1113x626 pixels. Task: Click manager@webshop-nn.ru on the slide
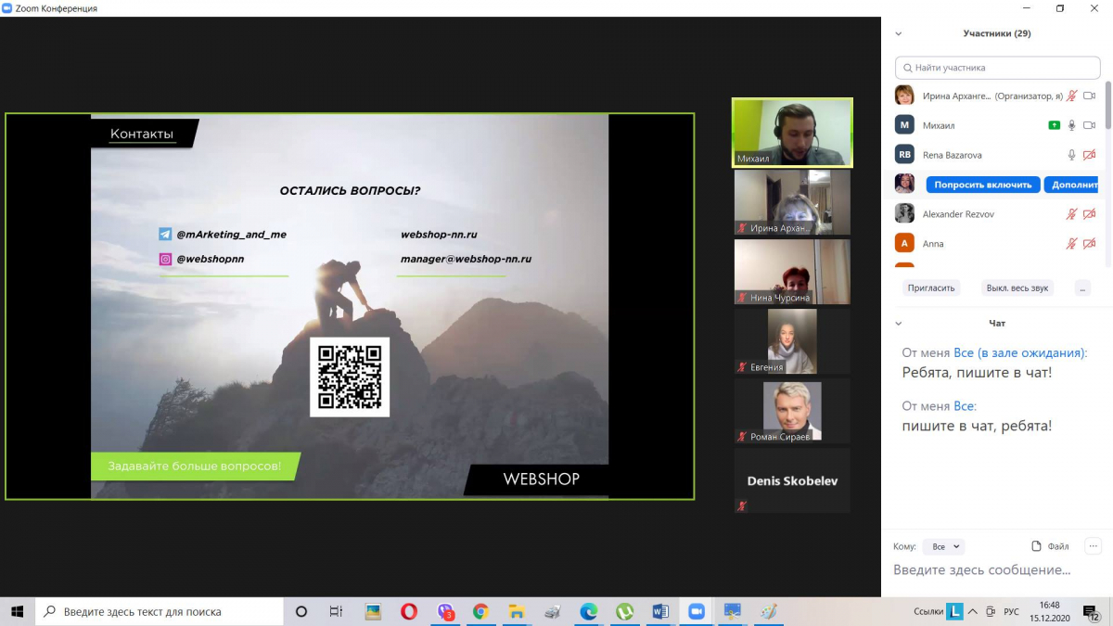[466, 260]
